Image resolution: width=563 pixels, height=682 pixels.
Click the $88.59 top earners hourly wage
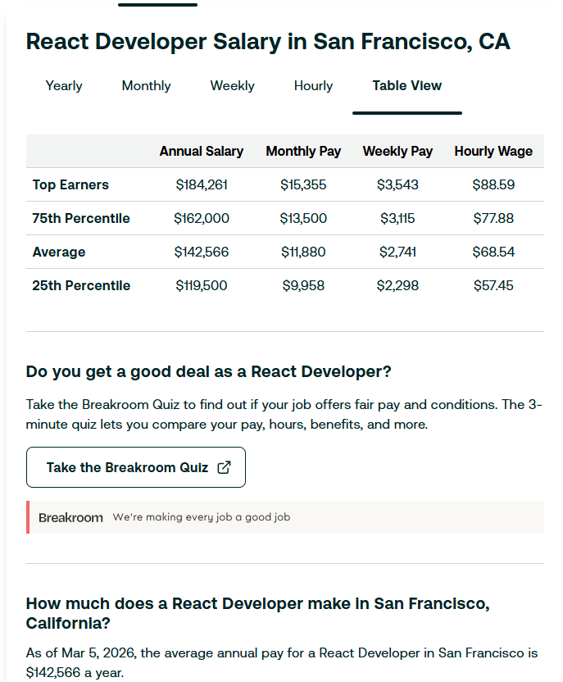[493, 185]
